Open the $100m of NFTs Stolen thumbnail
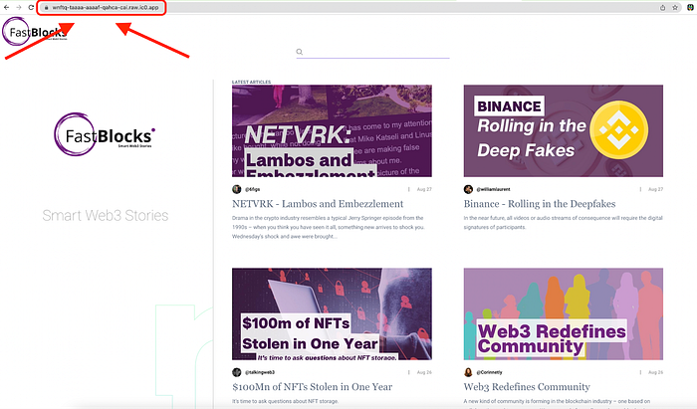The height and width of the screenshot is (409, 697). 332,313
